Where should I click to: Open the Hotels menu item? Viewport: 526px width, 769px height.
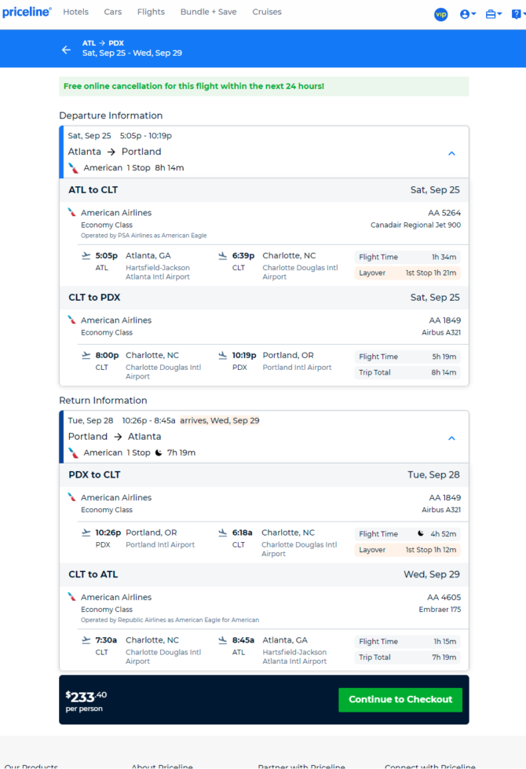tap(75, 12)
